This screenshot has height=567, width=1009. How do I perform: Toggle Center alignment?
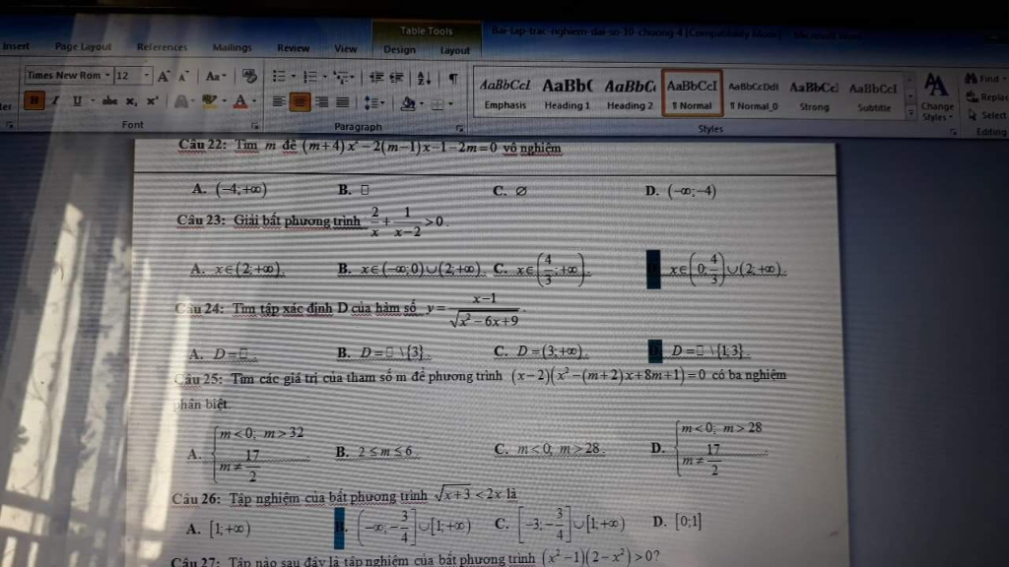[300, 101]
